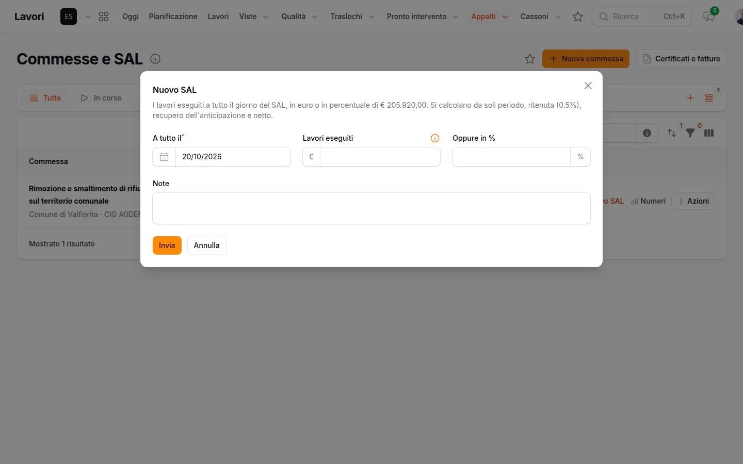The image size is (743, 464).
Task: Open the chat notifications icon
Action: pyautogui.click(x=709, y=16)
